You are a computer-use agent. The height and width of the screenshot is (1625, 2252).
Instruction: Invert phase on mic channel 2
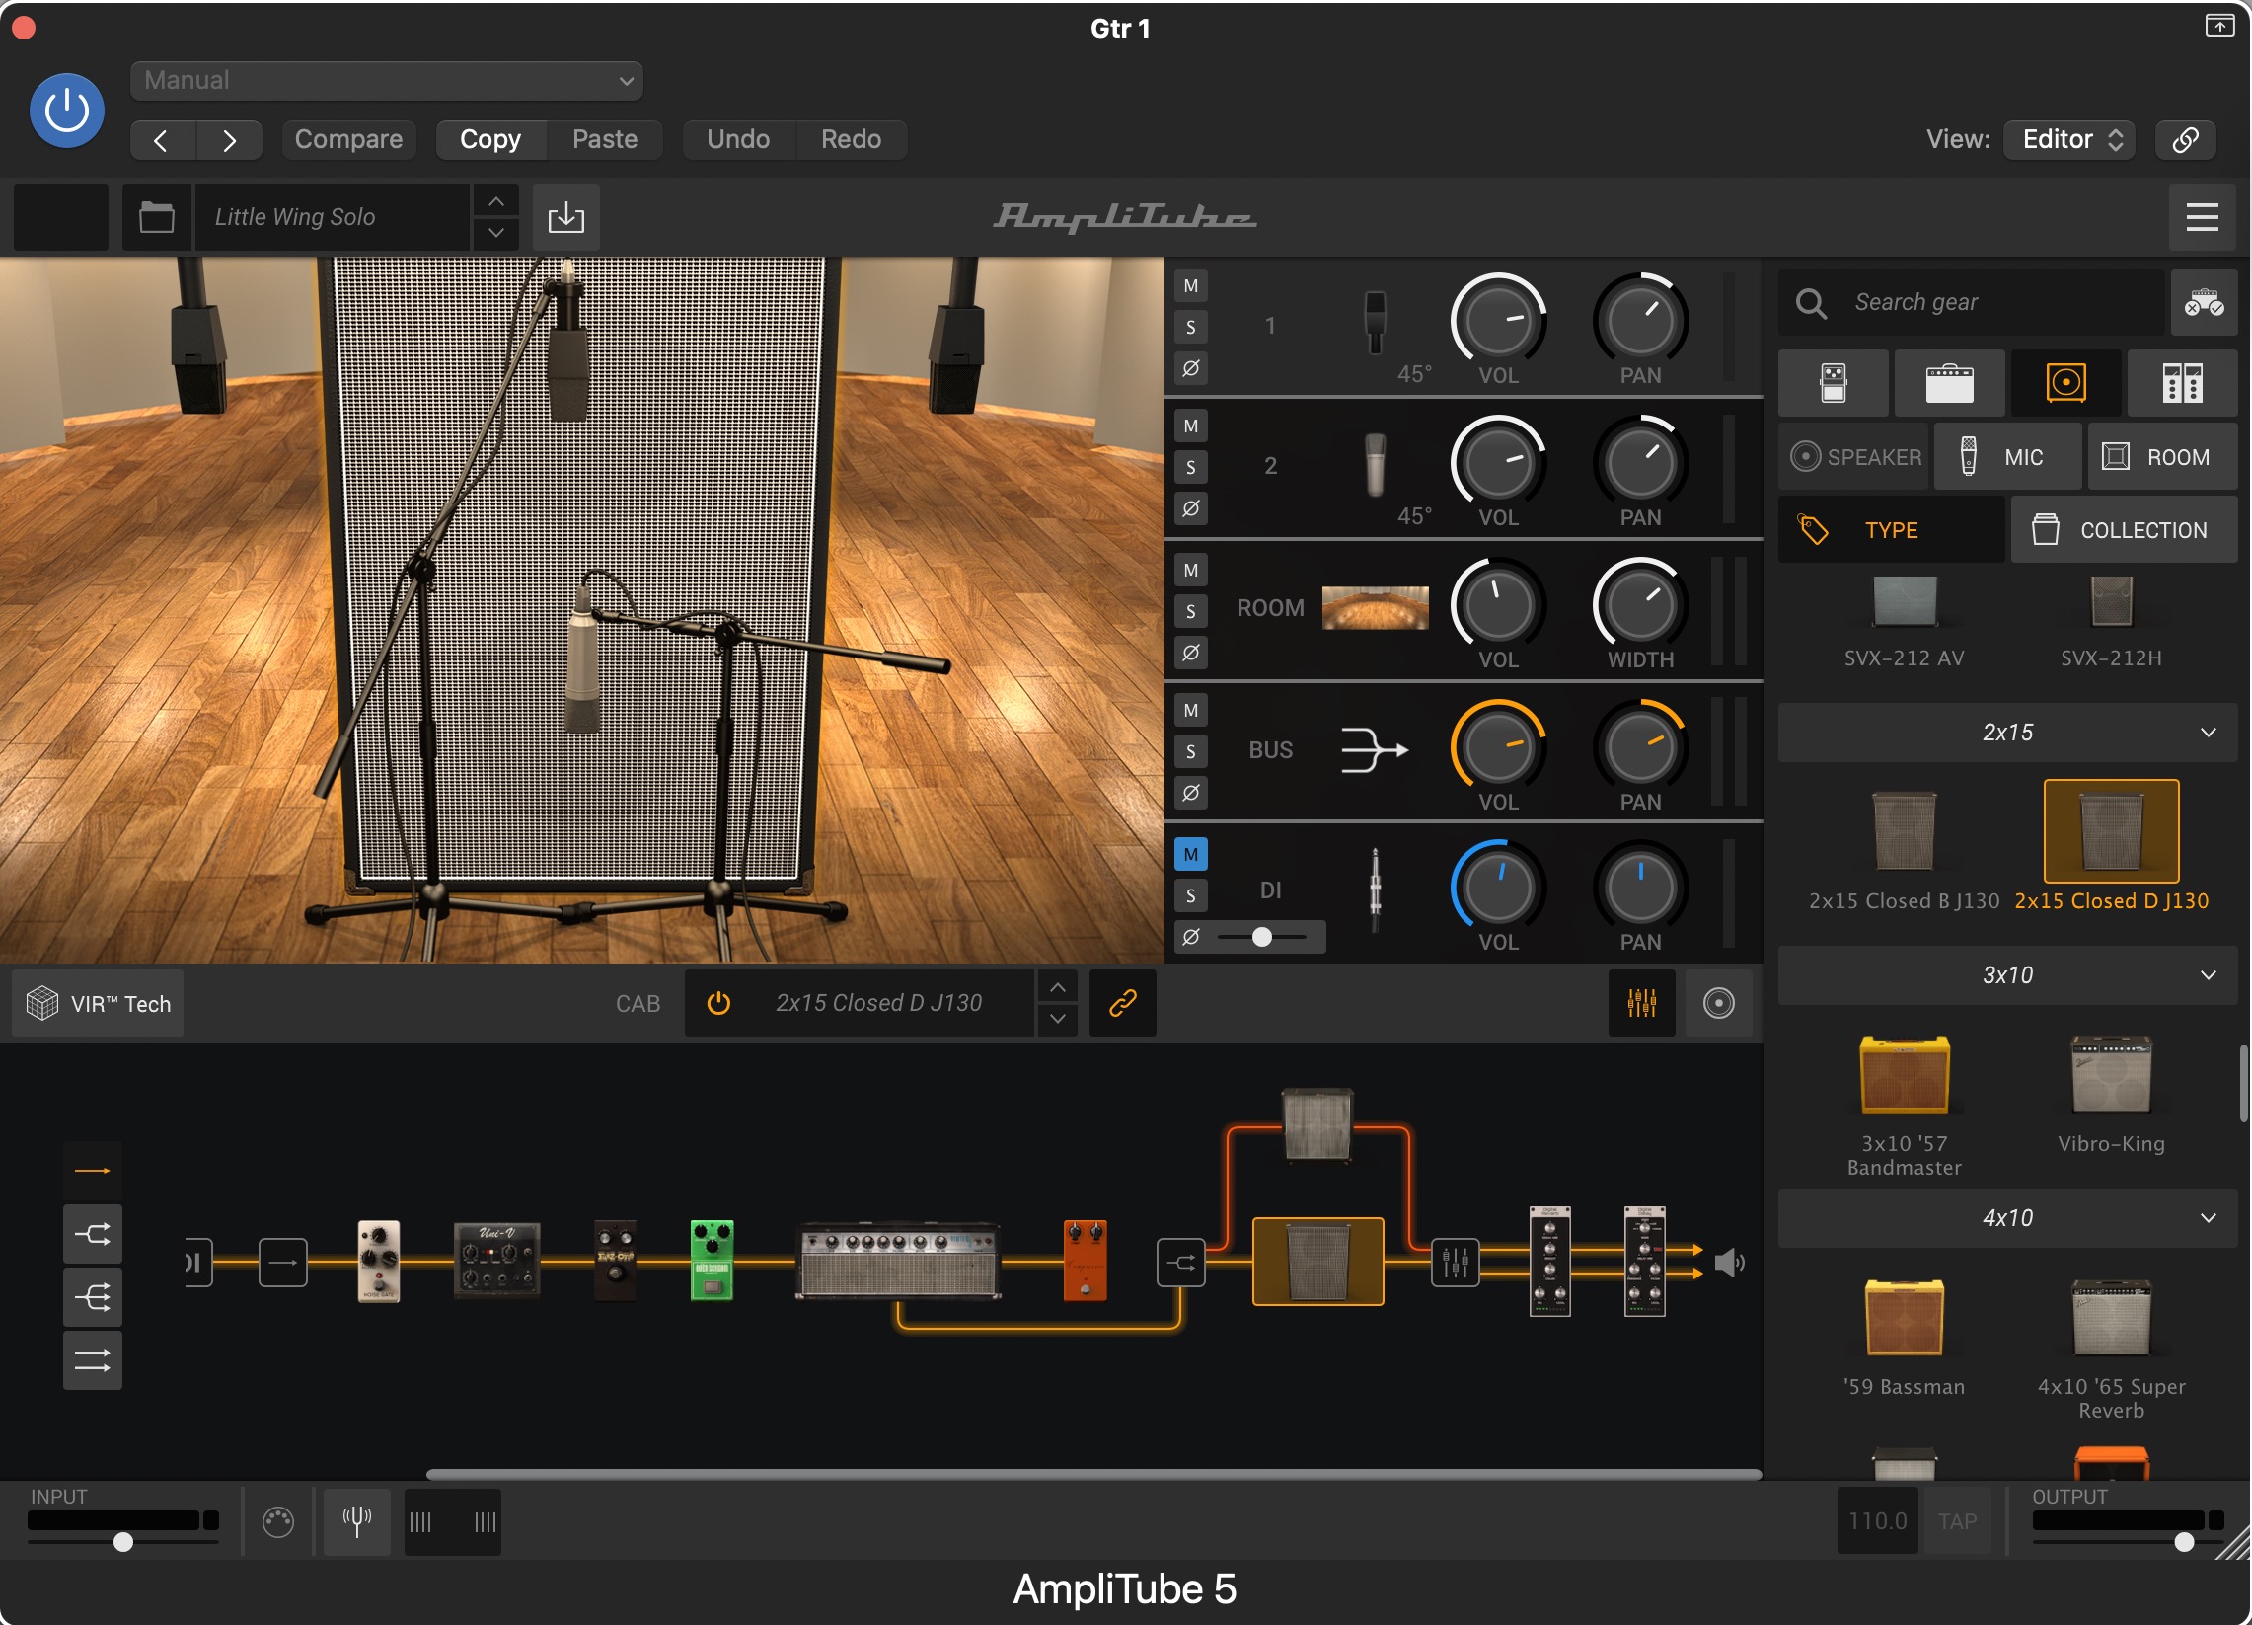tap(1190, 508)
